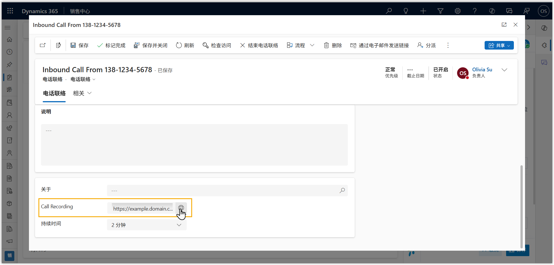Image resolution: width=554 pixels, height=265 pixels.
Task: Delete the record using 删除
Action: (333, 45)
